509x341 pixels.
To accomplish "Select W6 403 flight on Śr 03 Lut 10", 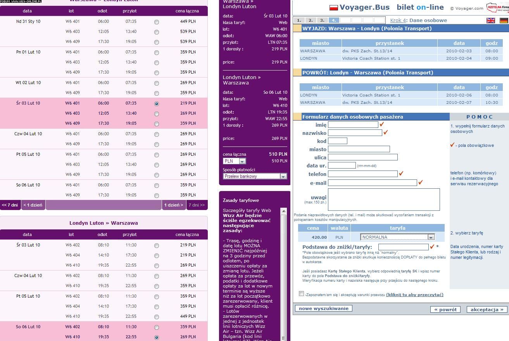I will point(157,114).
